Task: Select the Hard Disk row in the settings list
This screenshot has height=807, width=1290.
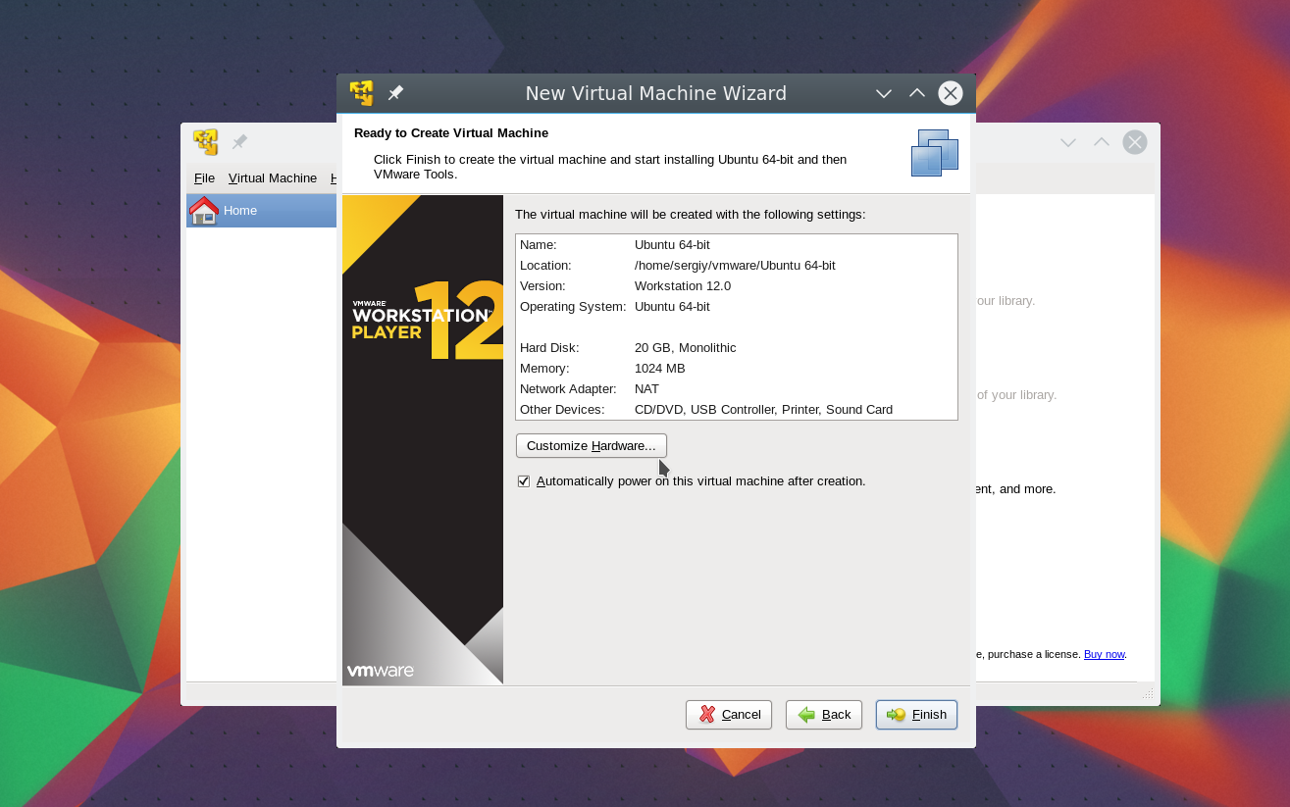Action: 736,348
